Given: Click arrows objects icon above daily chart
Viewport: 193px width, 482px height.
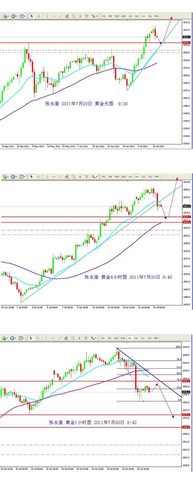Looking at the screenshot, I should [93, 16].
